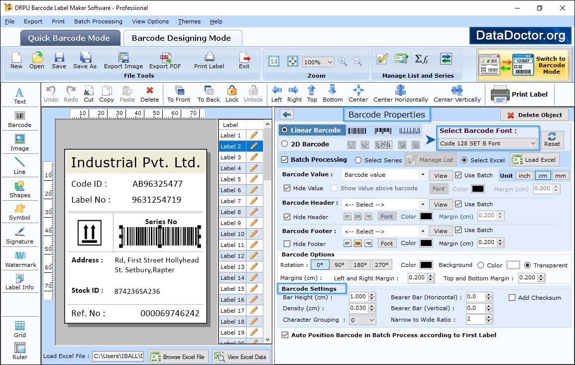Select the Image tool in sidebar
Viewport: 575px width, 365px height.
20,143
